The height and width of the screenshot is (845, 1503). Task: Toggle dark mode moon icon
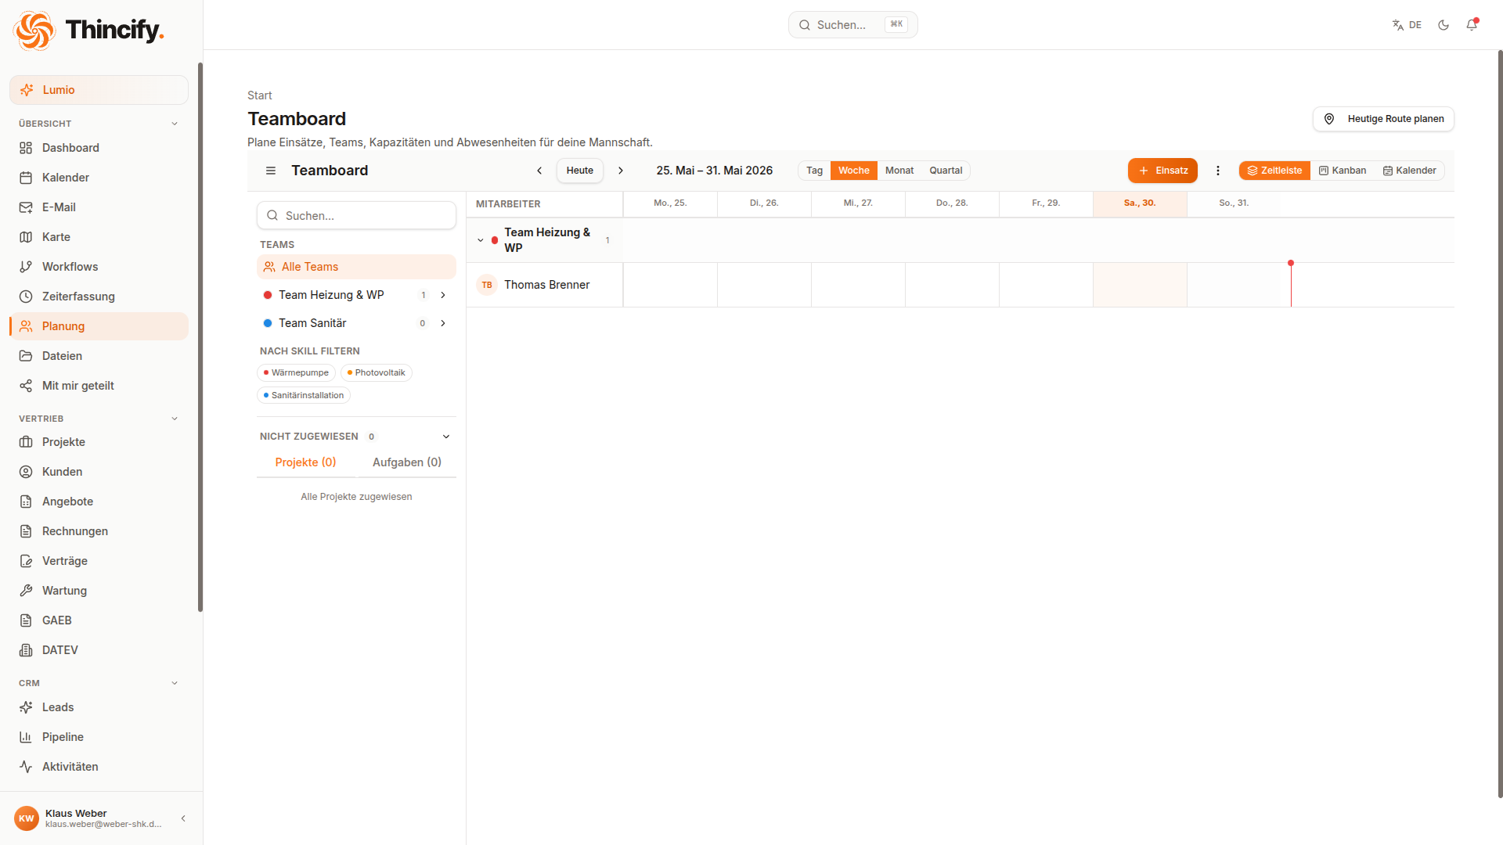[1444, 25]
